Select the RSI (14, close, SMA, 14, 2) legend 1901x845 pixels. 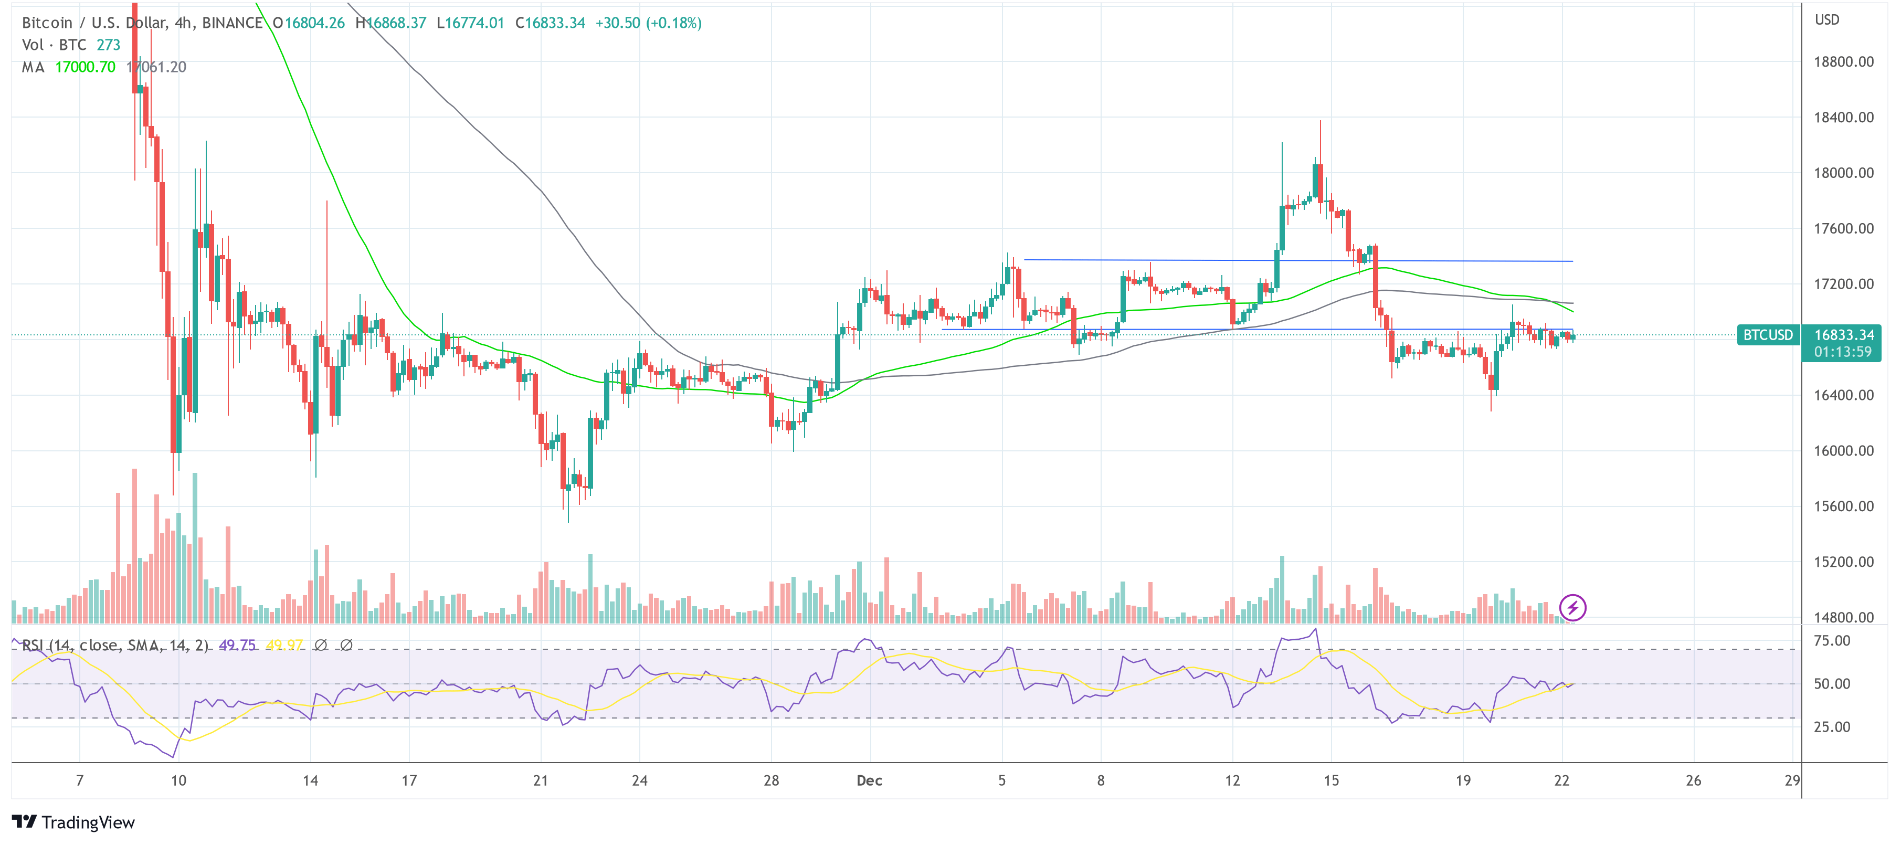point(115,645)
